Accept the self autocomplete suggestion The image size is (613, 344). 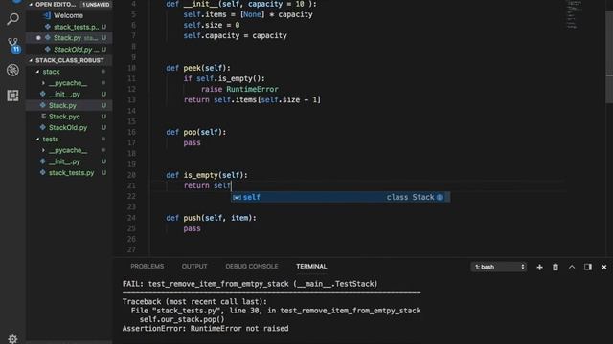340,198
